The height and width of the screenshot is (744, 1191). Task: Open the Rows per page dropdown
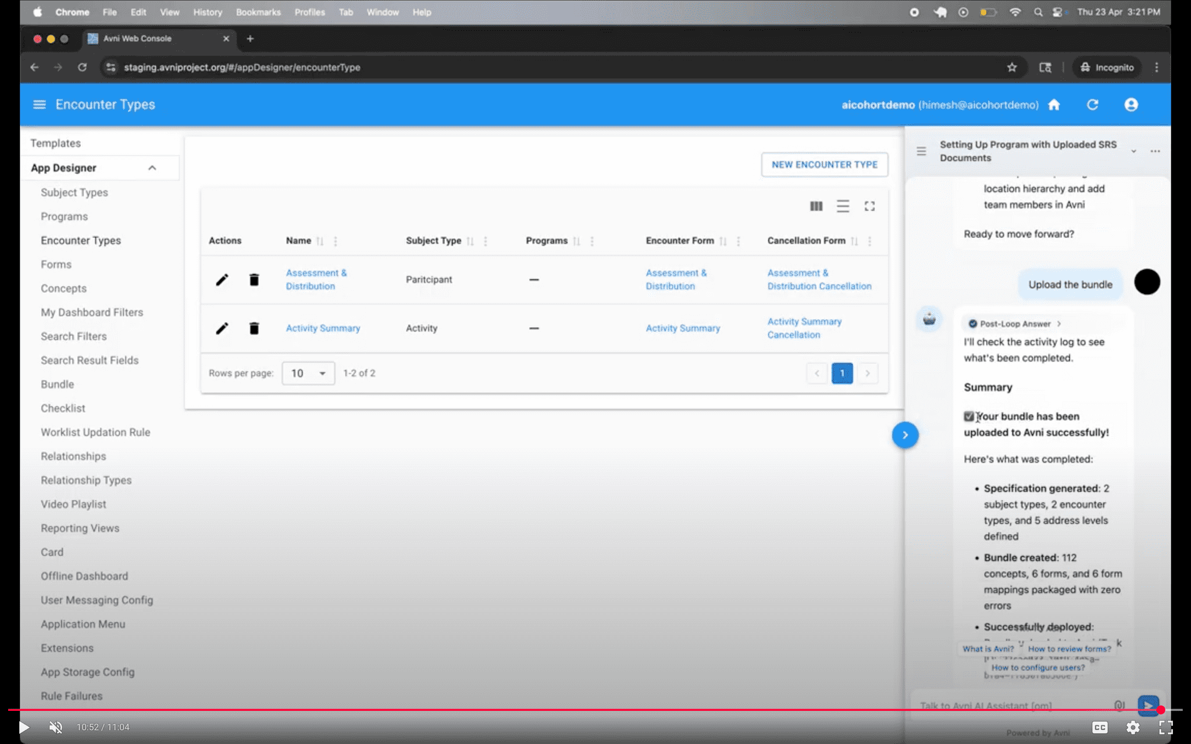(308, 373)
